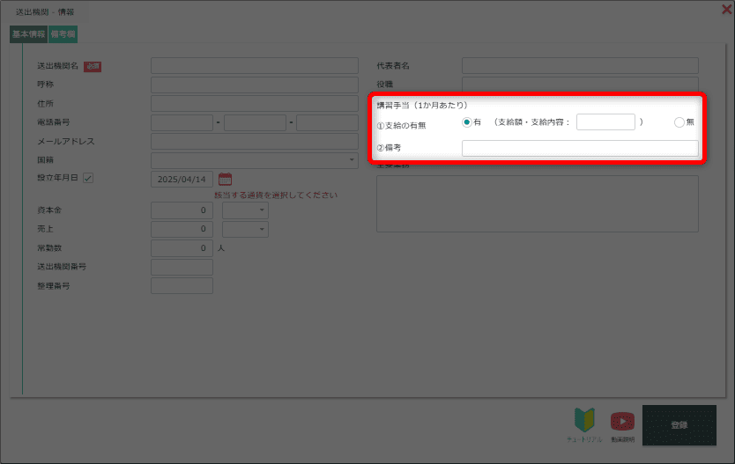735x464 pixels.
Task: Click the middle 電話番号 segment field
Action: pos(255,122)
